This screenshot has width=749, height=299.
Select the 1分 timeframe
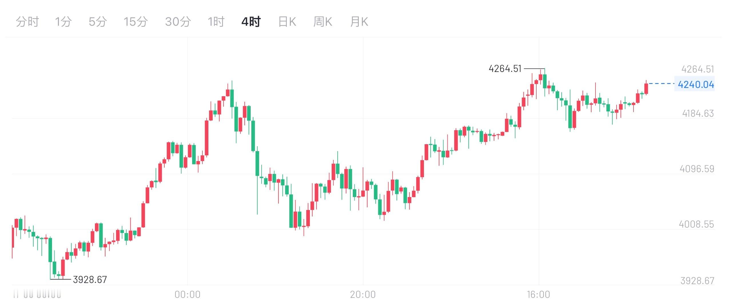[x=64, y=21]
